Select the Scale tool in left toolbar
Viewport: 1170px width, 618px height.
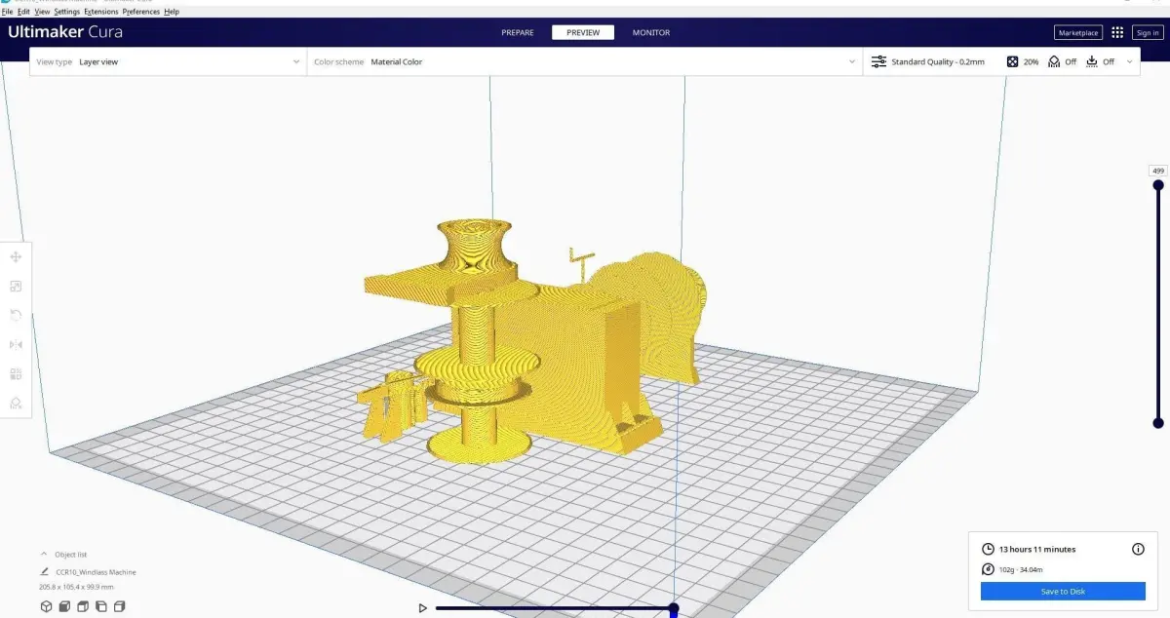coord(16,287)
